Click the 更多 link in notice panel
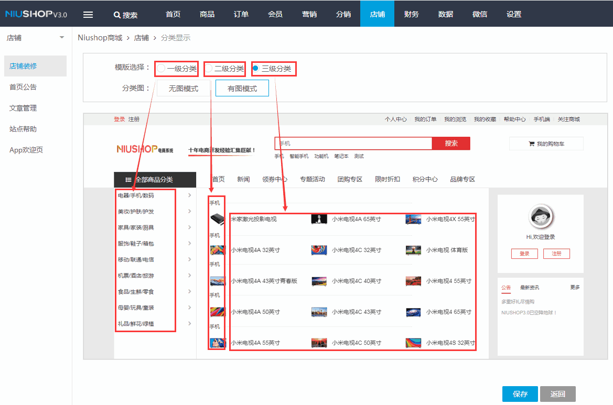This screenshot has height=405, width=613. (575, 288)
